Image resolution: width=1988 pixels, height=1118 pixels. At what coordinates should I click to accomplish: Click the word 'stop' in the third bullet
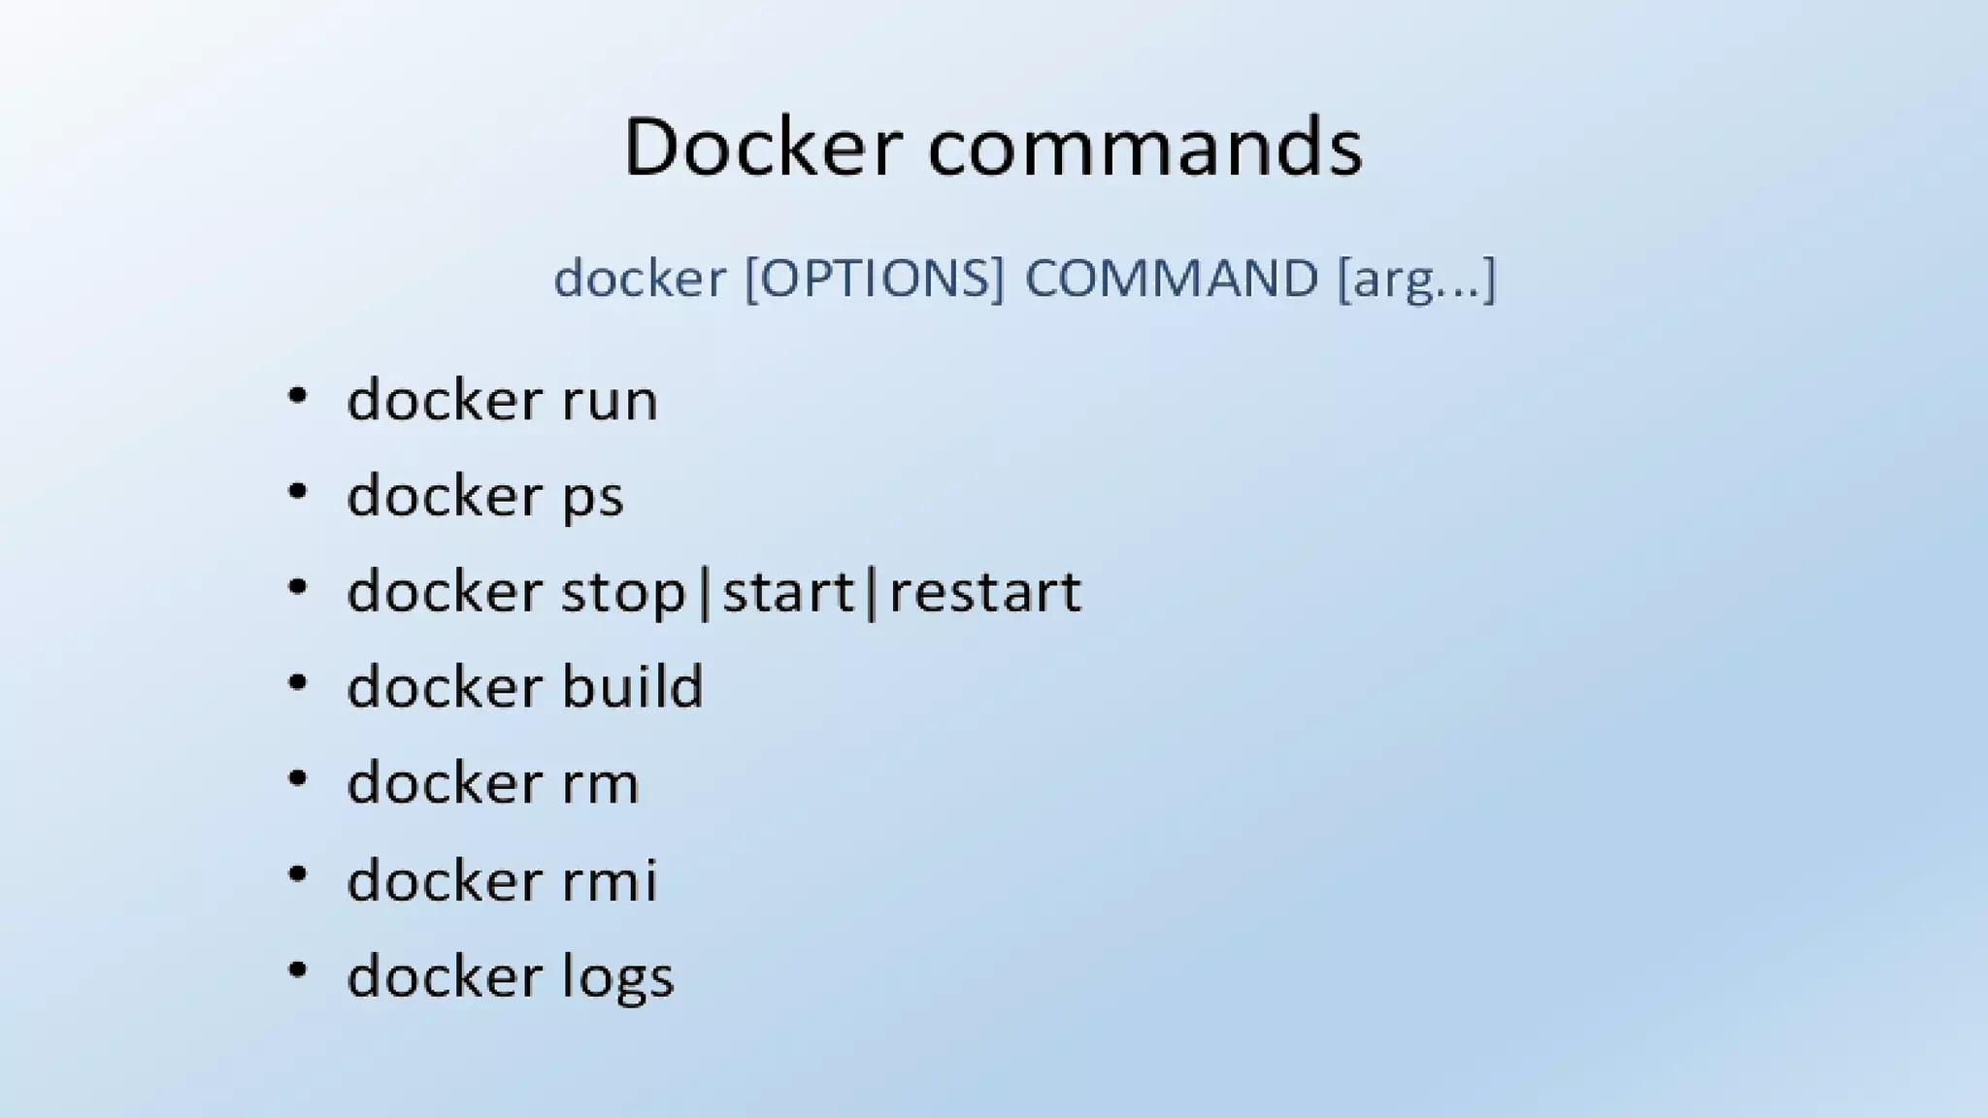click(x=623, y=593)
